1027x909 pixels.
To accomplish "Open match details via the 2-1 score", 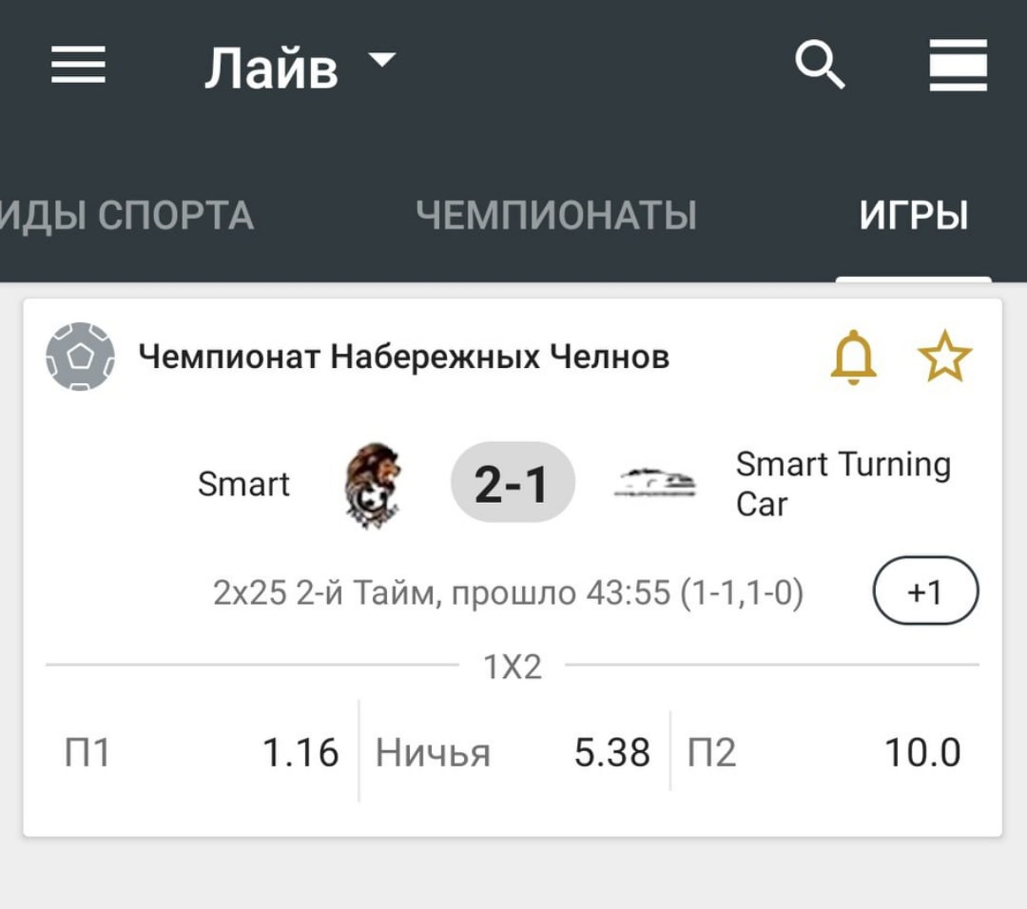I will (513, 481).
